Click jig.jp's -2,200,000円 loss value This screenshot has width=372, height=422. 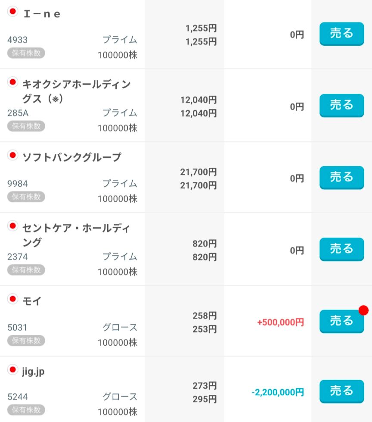coord(278,392)
